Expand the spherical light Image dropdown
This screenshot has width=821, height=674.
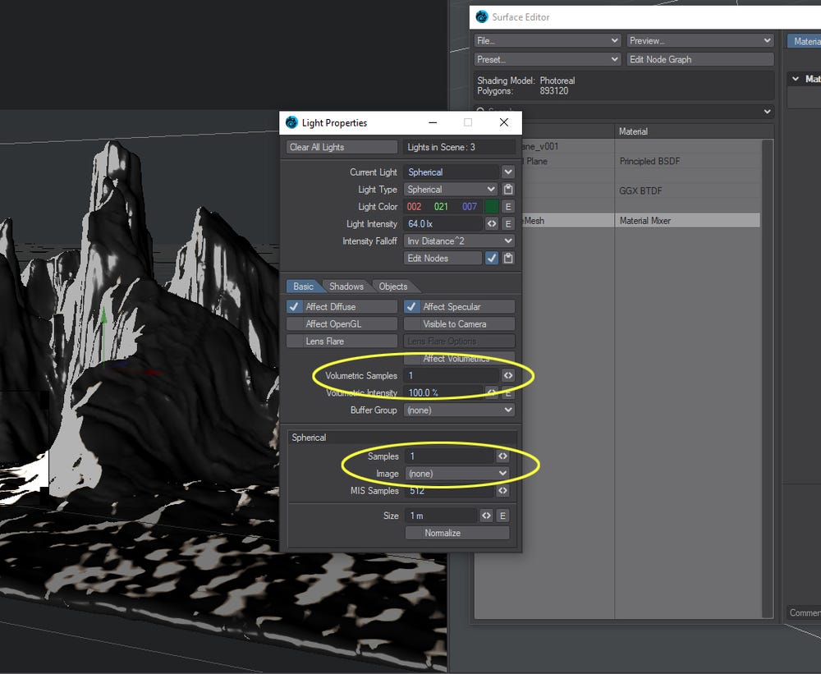click(457, 474)
